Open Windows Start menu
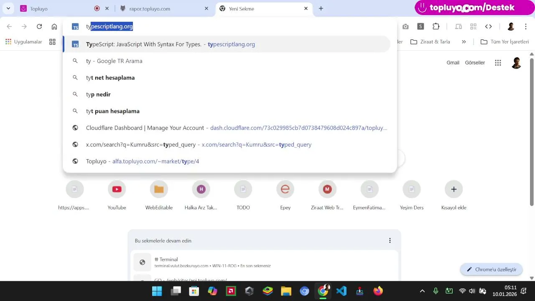The width and height of the screenshot is (535, 301). [157, 291]
